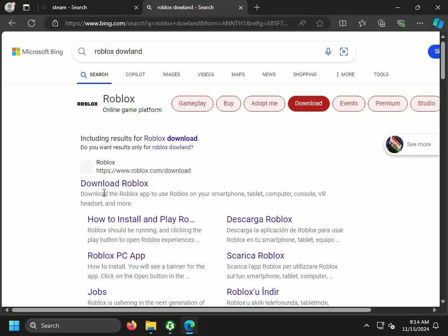Select the Gameplay chip
Viewport: 448px width, 336px height.
point(192,103)
